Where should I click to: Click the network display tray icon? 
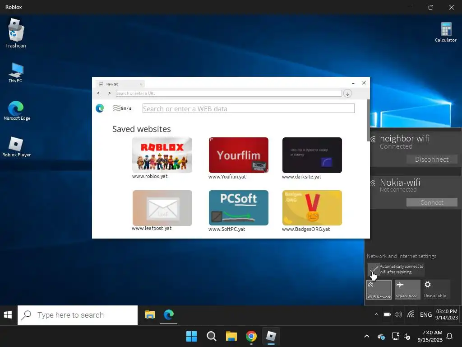[395, 336]
